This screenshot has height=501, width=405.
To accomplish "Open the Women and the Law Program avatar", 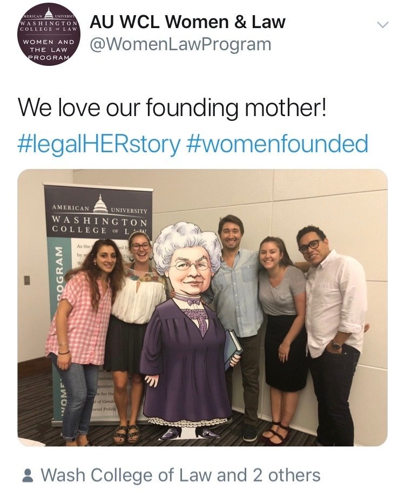I will [49, 35].
